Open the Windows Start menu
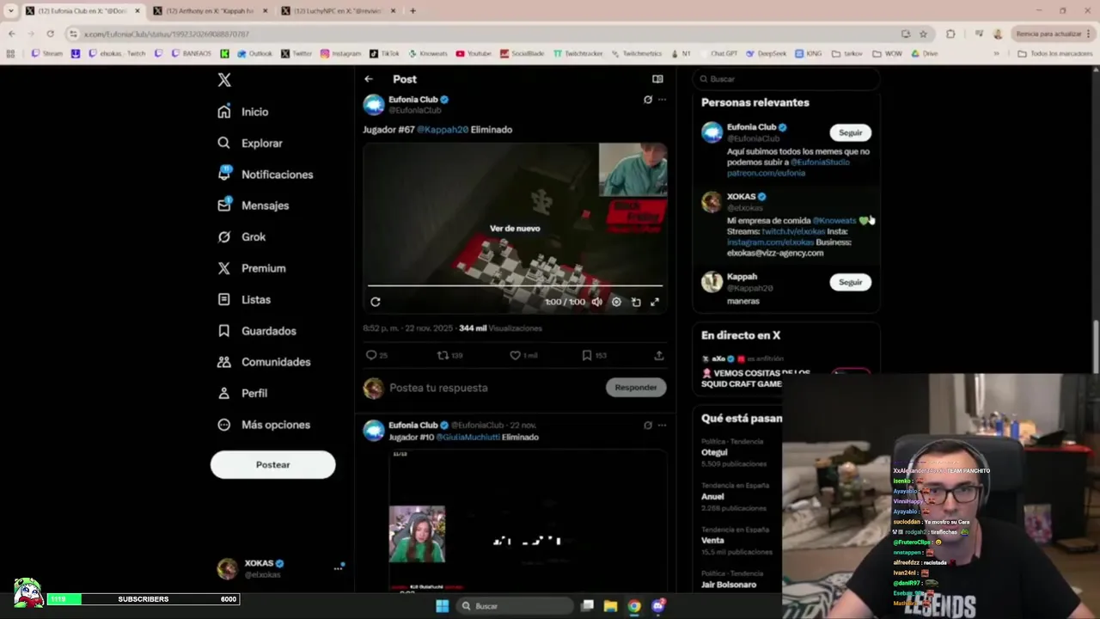This screenshot has width=1100, height=619. (x=442, y=606)
